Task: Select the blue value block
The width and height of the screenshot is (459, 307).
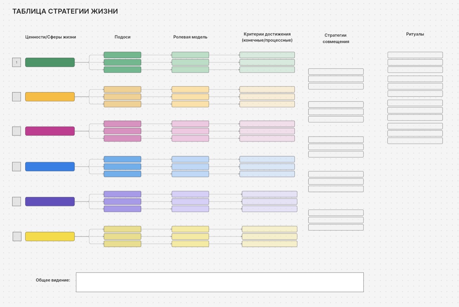Action: (50, 167)
